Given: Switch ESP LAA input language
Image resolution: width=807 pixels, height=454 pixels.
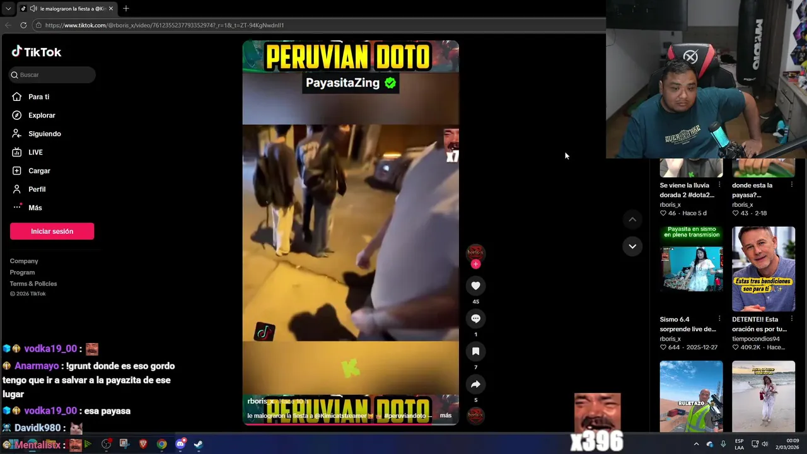Looking at the screenshot, I should (739, 444).
